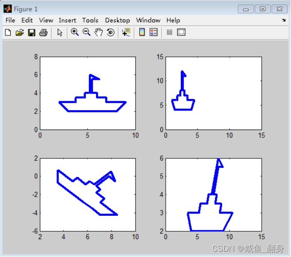This screenshot has width=291, height=257.
Task: Create a new figure with the toolbar icon
Action: pyautogui.click(x=8, y=32)
